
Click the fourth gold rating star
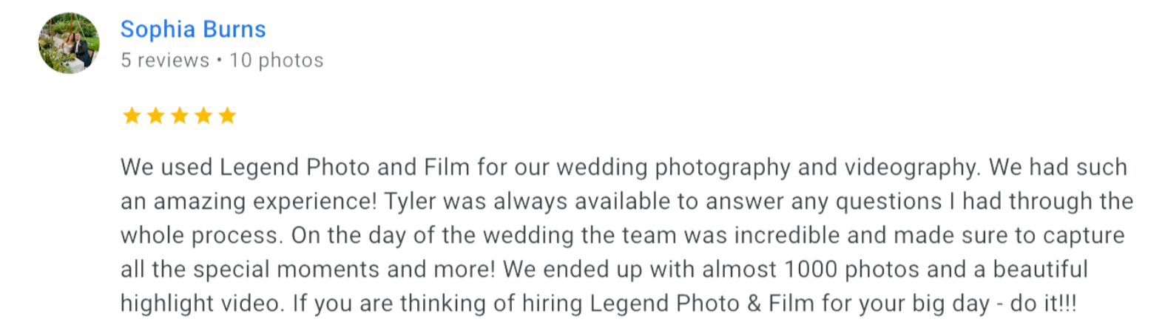coord(204,116)
